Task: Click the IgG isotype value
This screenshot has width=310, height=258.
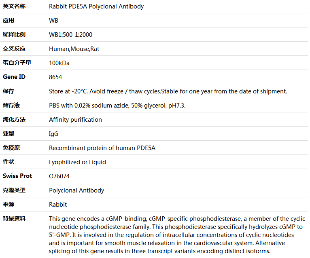Action: click(53, 134)
